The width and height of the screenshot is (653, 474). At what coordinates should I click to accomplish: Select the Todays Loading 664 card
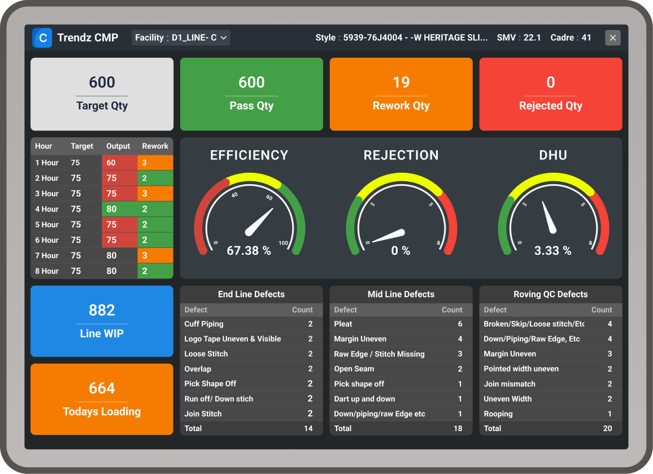[102, 399]
